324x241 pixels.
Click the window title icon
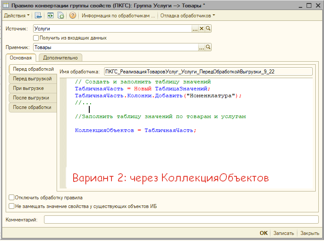pos(6,5)
